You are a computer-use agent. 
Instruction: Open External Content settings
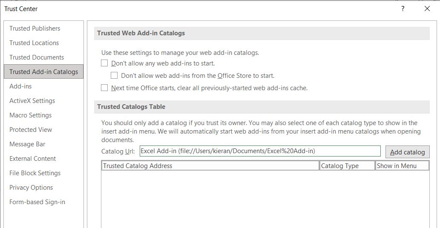[33, 159]
